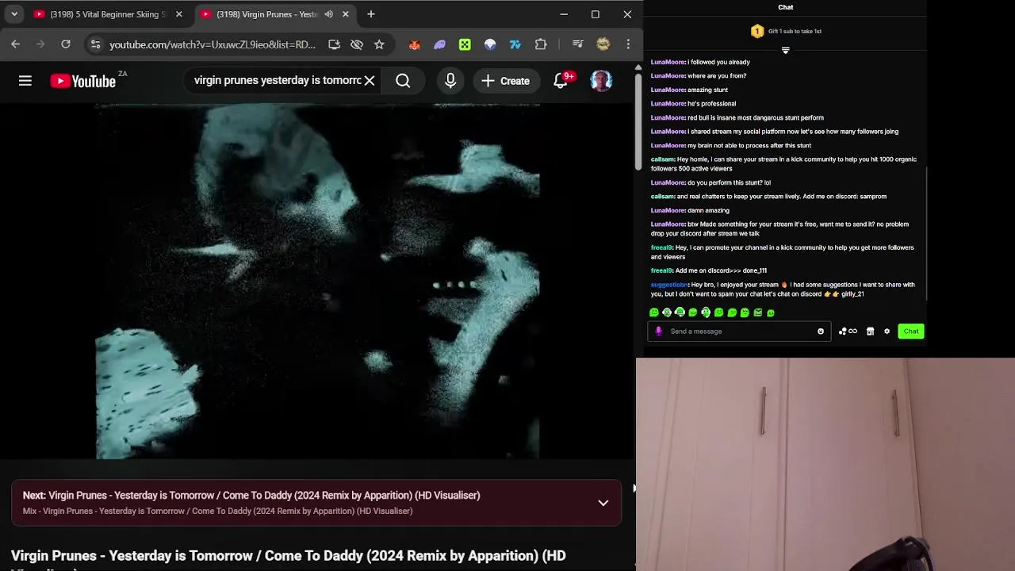Open the YouTube Create button
Viewport: 1015px width, 571px height.
(505, 80)
